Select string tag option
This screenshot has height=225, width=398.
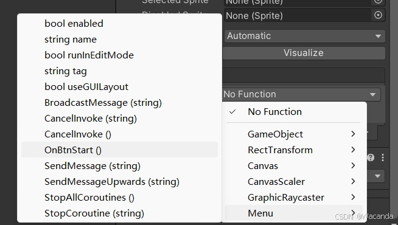(x=119, y=71)
